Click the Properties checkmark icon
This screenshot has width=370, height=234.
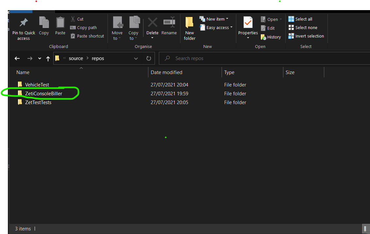pos(248,23)
